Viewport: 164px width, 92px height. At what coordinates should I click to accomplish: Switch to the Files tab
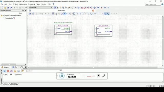pos(15,67)
